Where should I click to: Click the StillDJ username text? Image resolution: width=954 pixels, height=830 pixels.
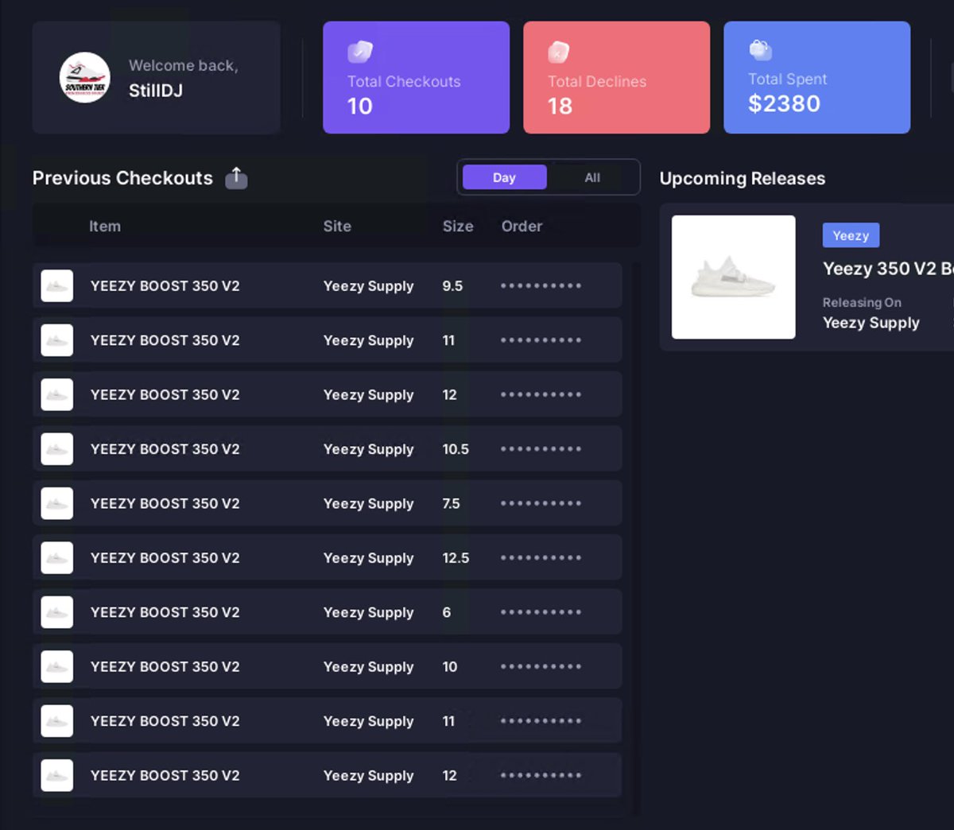156,91
